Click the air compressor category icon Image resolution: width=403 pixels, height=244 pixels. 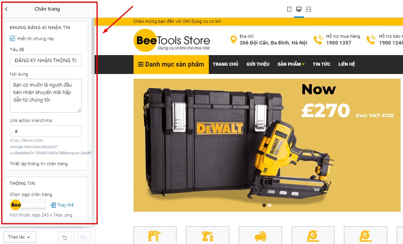click(260, 236)
